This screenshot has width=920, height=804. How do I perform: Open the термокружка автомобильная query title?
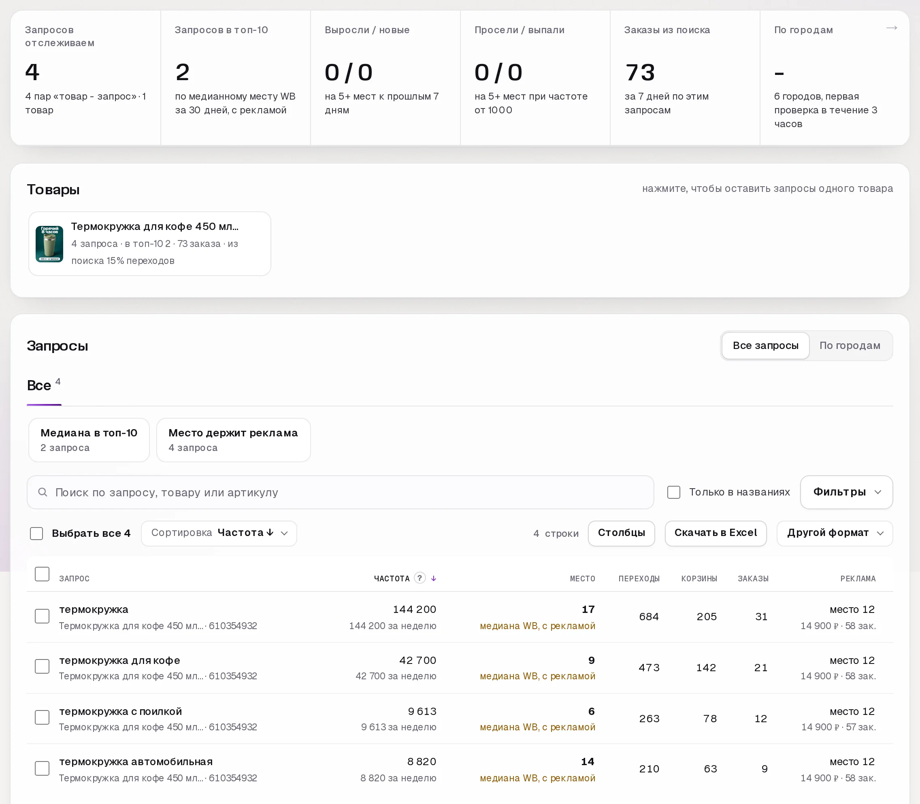click(x=136, y=762)
